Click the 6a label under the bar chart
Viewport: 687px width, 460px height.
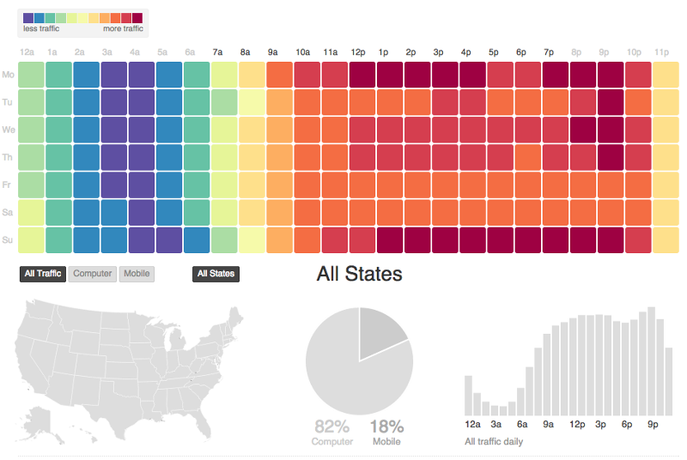(522, 424)
